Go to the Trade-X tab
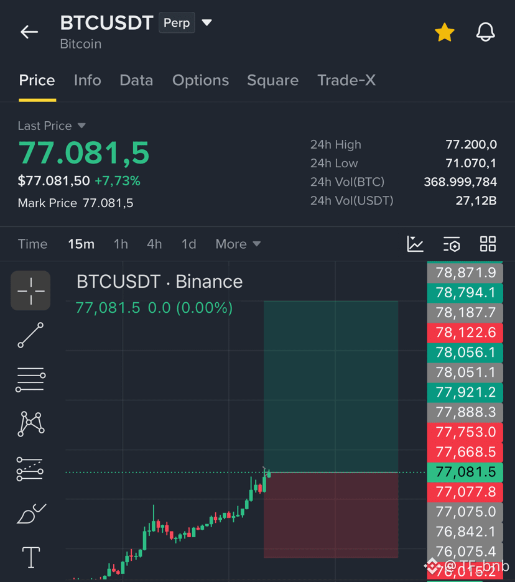515x582 pixels. click(x=346, y=80)
